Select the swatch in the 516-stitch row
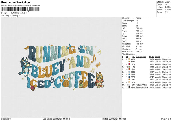Viewport: 172px width, 121px height. pos(129,69)
